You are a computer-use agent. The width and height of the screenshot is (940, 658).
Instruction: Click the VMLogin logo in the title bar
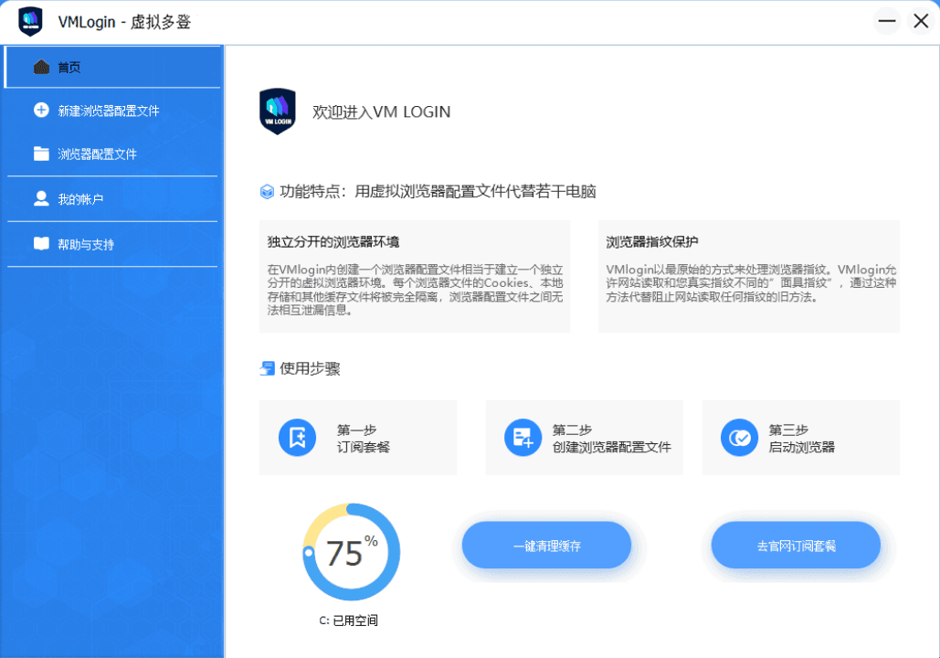(30, 20)
